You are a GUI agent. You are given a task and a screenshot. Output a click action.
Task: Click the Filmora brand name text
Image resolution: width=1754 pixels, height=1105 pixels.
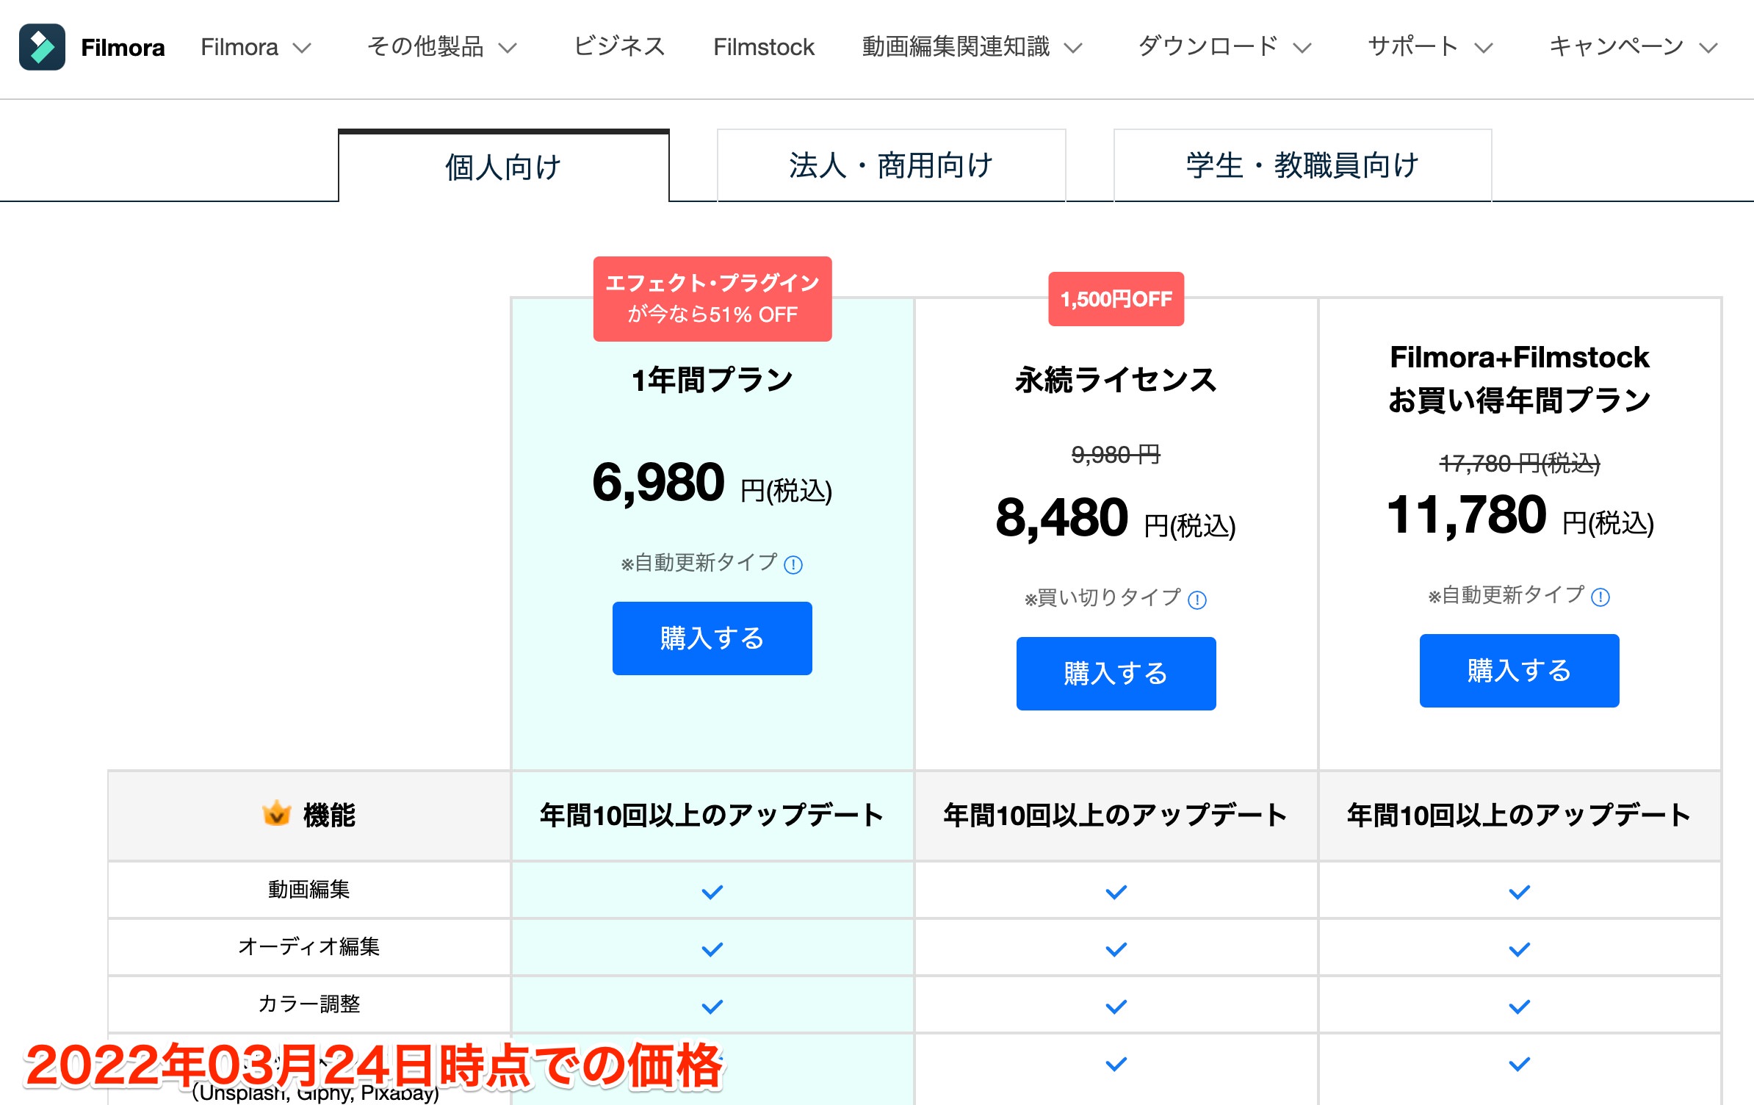click(123, 48)
